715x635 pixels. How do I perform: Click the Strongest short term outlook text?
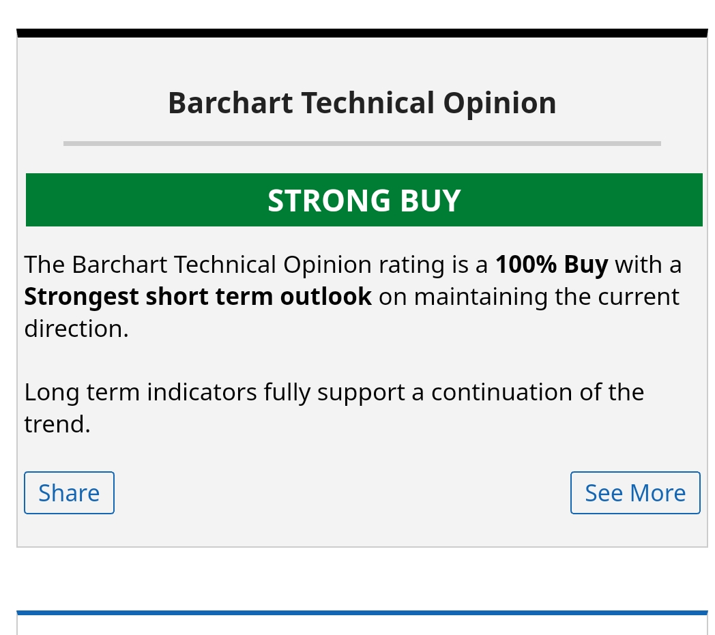pos(198,297)
